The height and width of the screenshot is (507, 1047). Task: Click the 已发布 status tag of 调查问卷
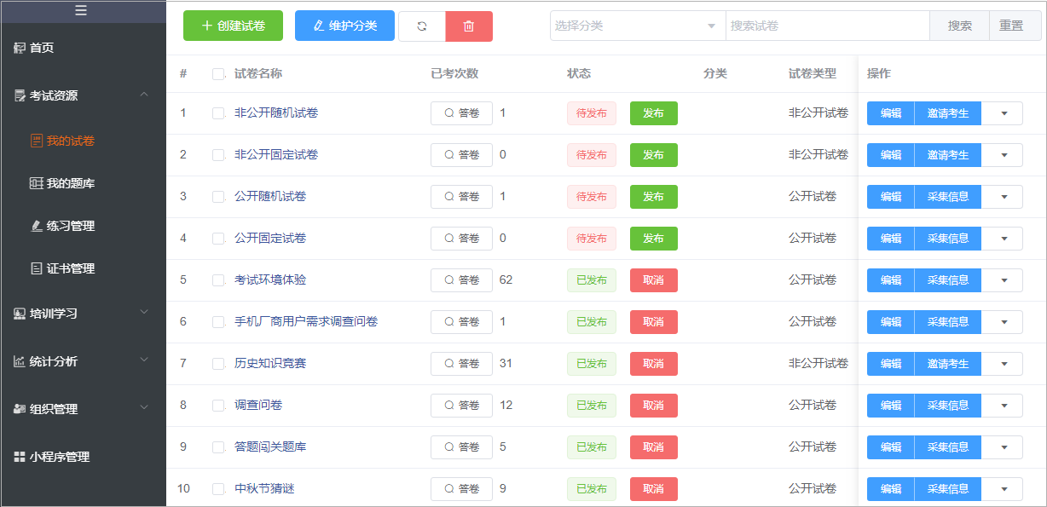click(592, 406)
